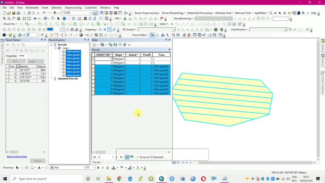325x183 pixels.
Task: Open the Geoprocessing menu
Action: [x=73, y=8]
